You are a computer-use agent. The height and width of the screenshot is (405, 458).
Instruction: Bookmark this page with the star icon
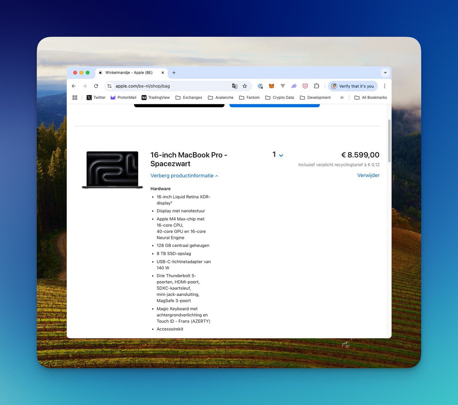click(x=245, y=86)
